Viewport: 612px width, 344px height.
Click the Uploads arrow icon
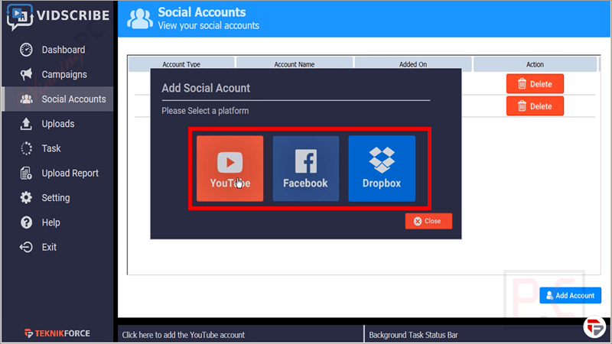[x=26, y=124]
